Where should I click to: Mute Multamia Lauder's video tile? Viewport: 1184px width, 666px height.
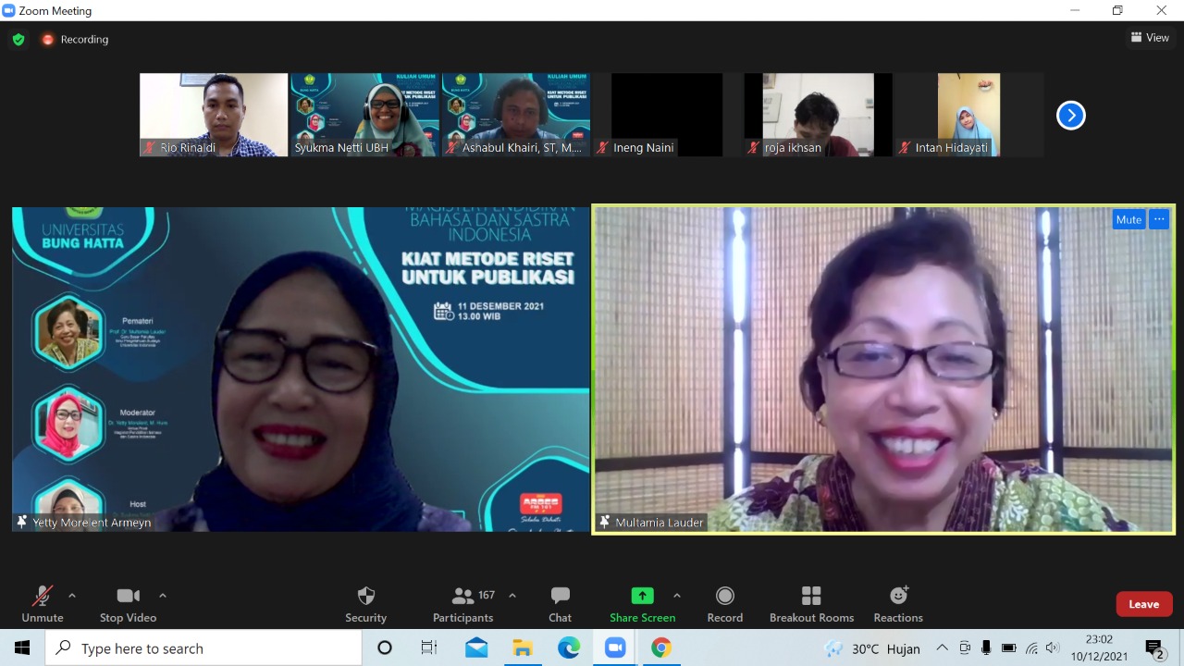pyautogui.click(x=1128, y=219)
